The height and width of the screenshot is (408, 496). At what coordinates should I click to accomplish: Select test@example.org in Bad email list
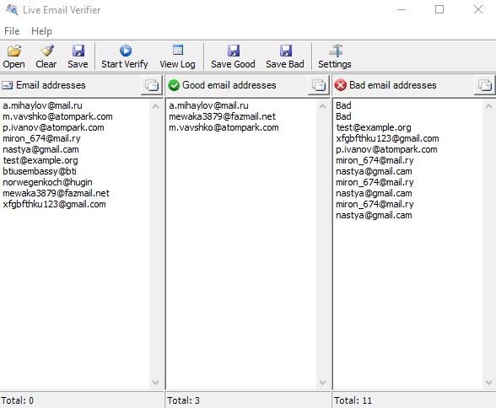click(x=374, y=127)
